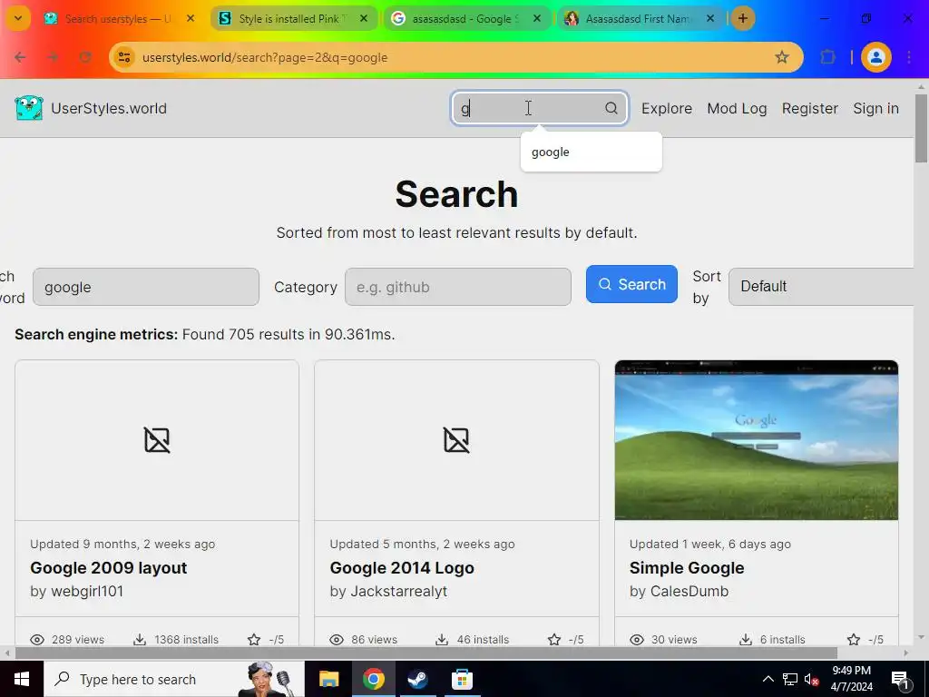The height and width of the screenshot is (697, 929).
Task: Click the eye icon beside 86 views
Action: tap(337, 640)
